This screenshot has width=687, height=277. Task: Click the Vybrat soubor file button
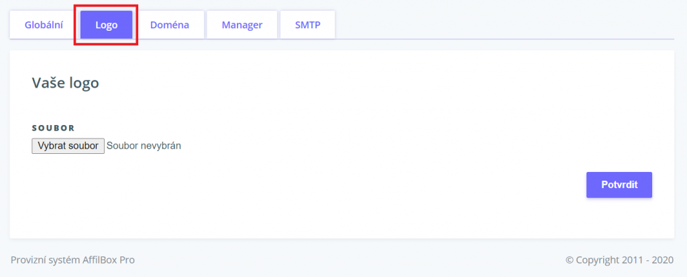pyautogui.click(x=68, y=146)
